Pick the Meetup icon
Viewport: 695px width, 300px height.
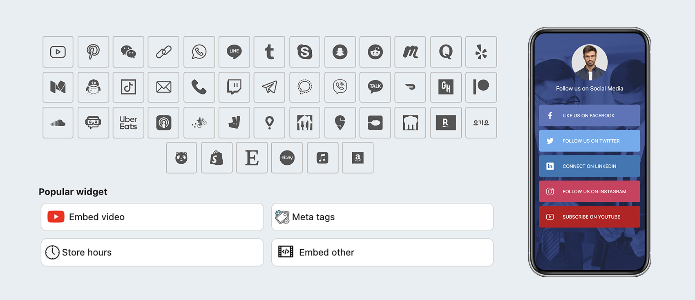[x=410, y=52]
